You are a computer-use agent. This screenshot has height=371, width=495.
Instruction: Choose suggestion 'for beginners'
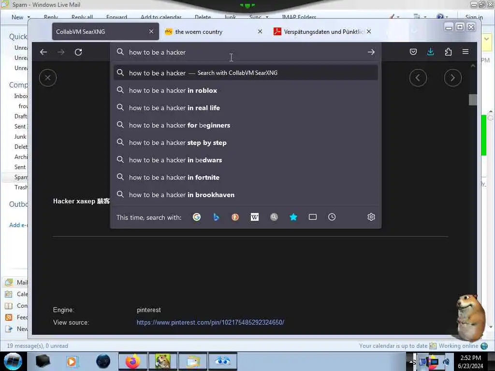[x=246, y=125]
